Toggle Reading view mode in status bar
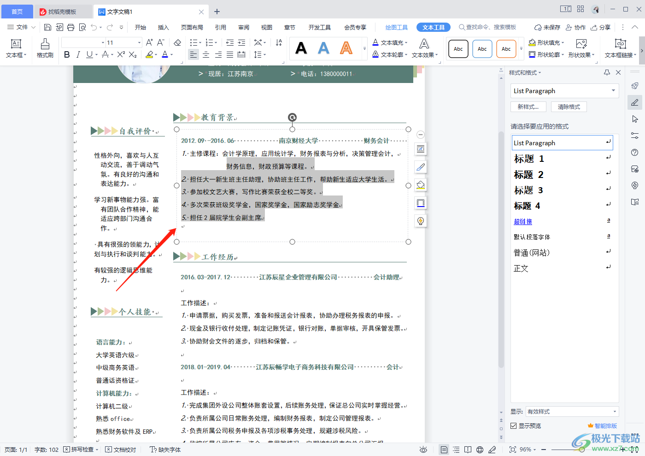 [x=468, y=450]
